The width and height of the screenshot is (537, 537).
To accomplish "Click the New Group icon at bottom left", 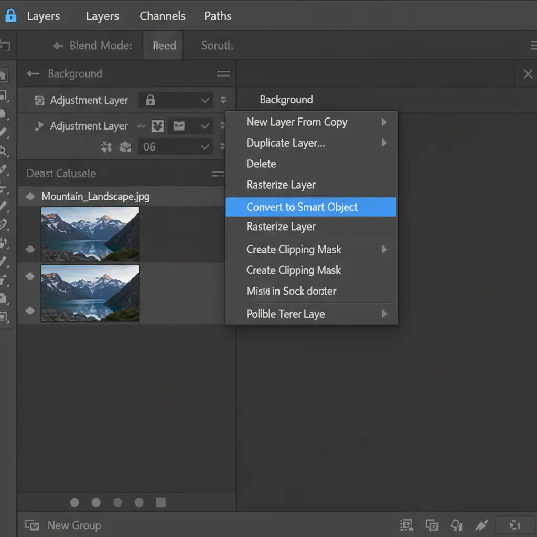I will (32, 525).
